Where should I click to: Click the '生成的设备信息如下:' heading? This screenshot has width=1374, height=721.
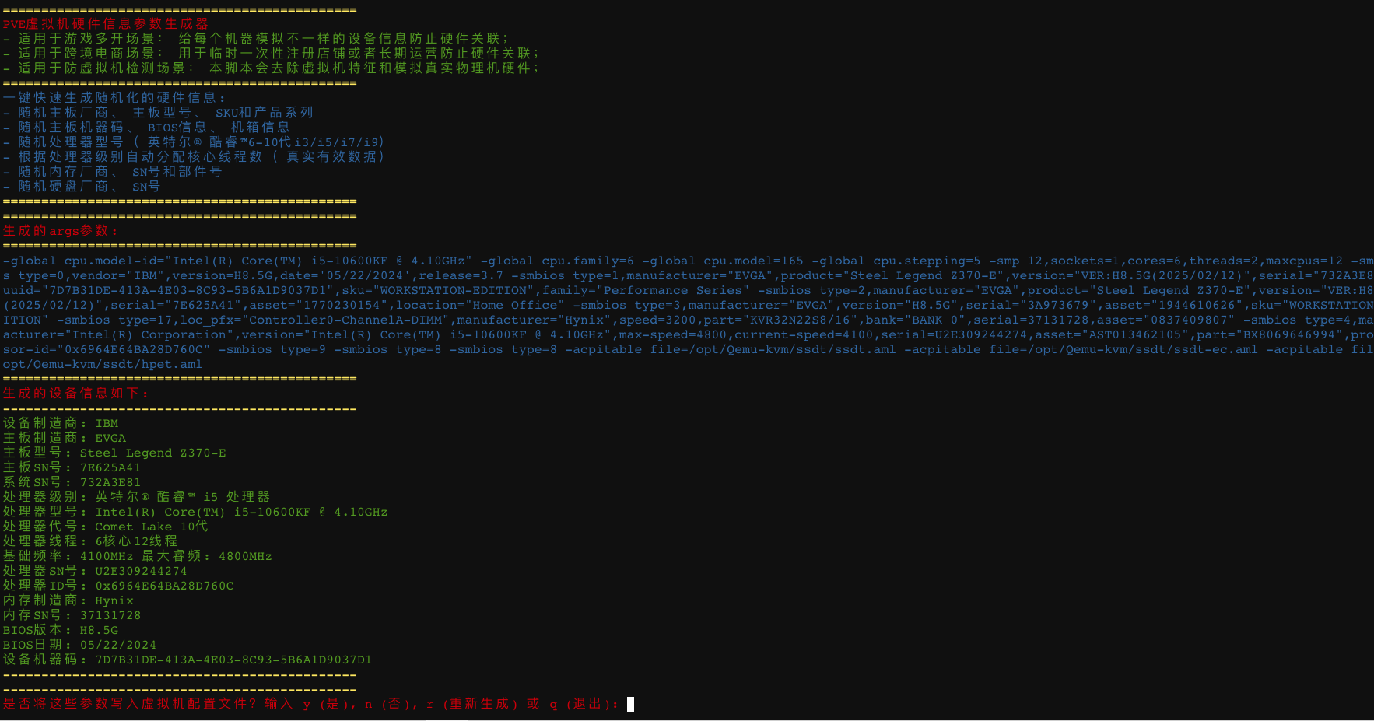(75, 394)
